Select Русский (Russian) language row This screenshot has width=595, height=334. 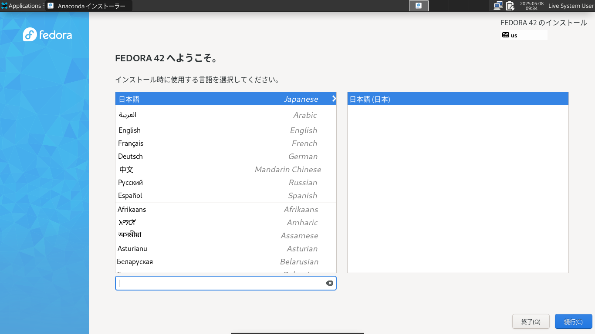[x=226, y=182]
